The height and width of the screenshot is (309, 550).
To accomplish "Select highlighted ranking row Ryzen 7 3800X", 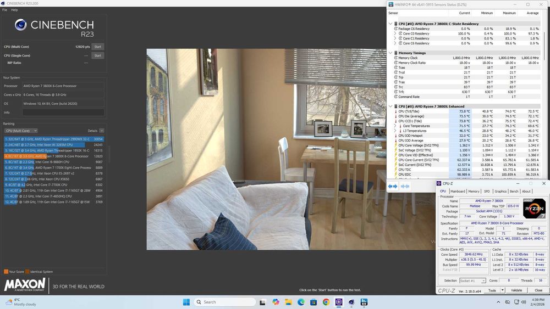I will (x=54, y=156).
